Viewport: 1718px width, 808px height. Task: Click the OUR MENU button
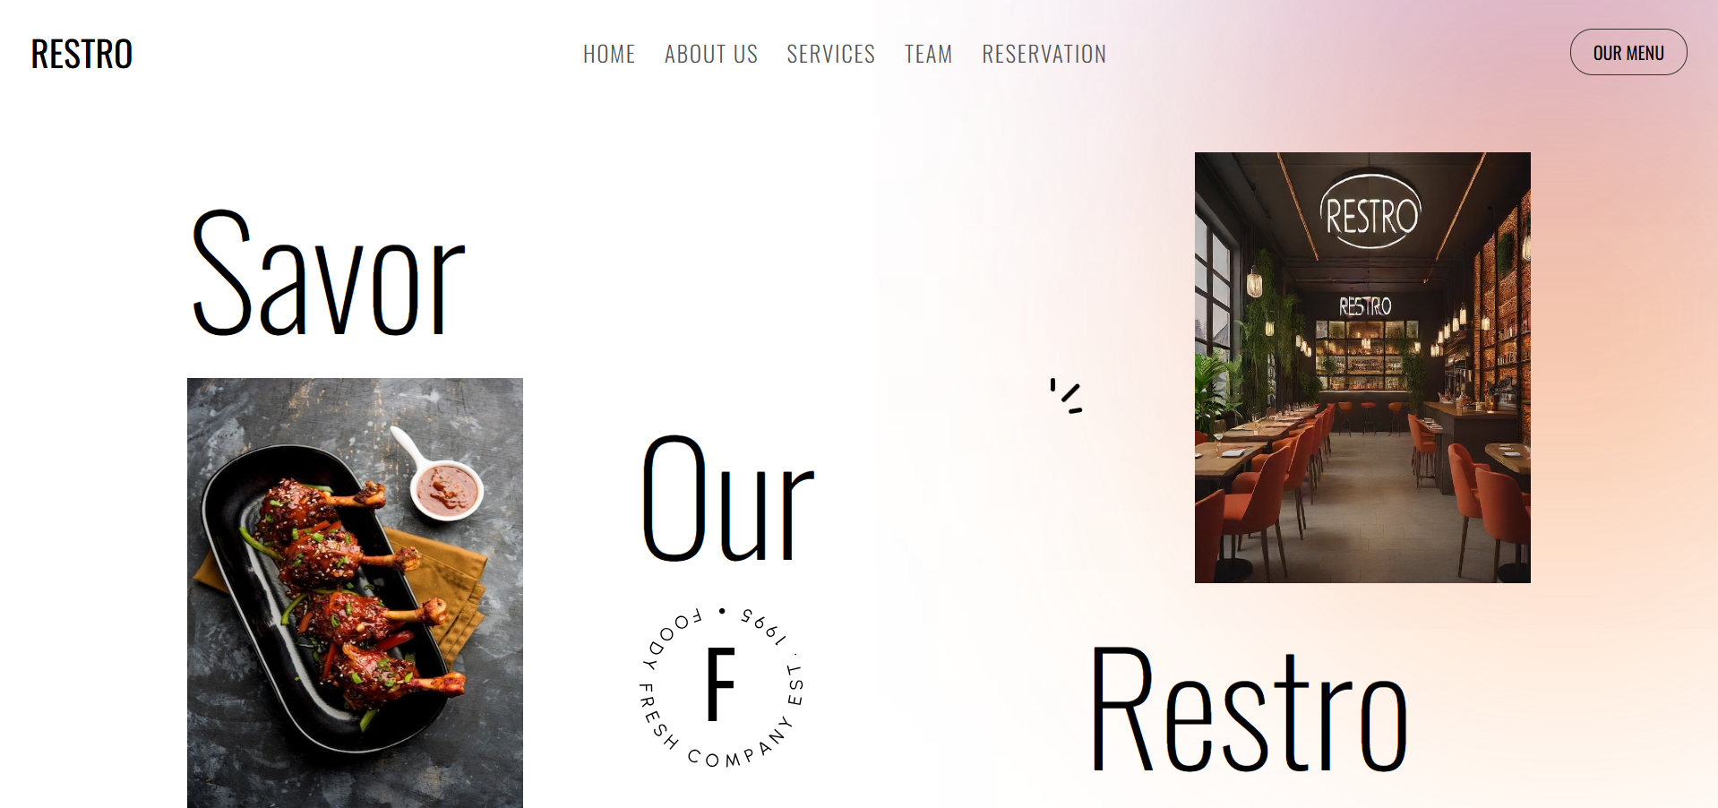[x=1628, y=53]
